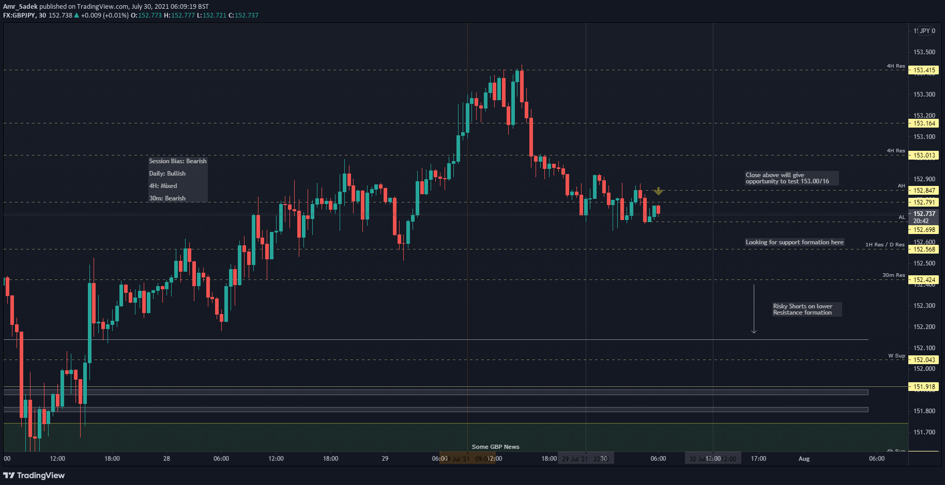Click the 'W Sup' line label
Screen dimensions: 945x485
click(x=897, y=356)
